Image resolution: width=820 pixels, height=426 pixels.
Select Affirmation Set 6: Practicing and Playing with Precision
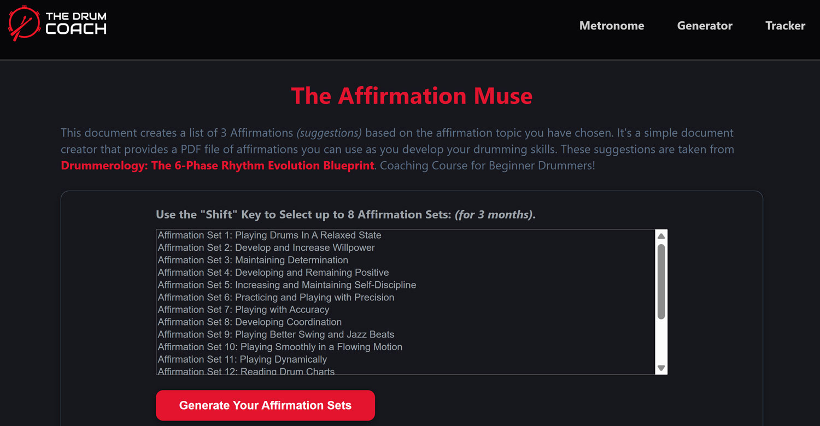coord(276,297)
